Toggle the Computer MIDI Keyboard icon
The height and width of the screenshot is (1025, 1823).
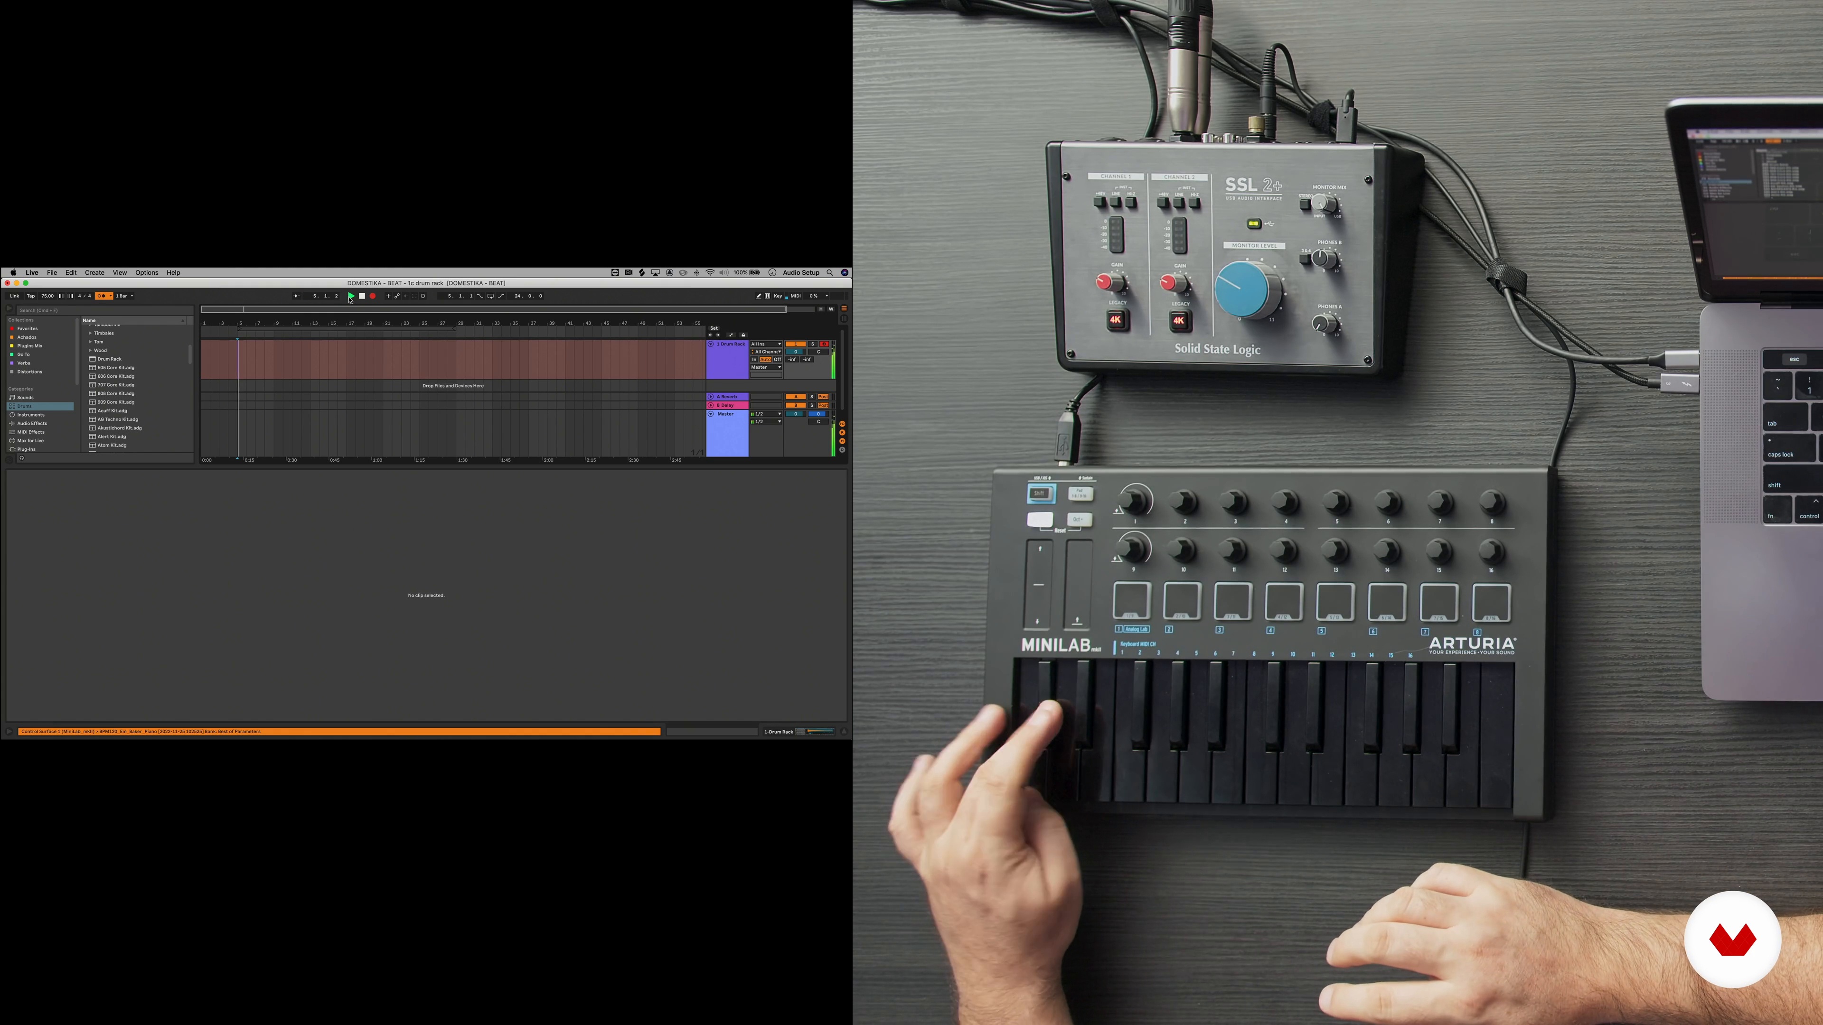click(x=767, y=296)
